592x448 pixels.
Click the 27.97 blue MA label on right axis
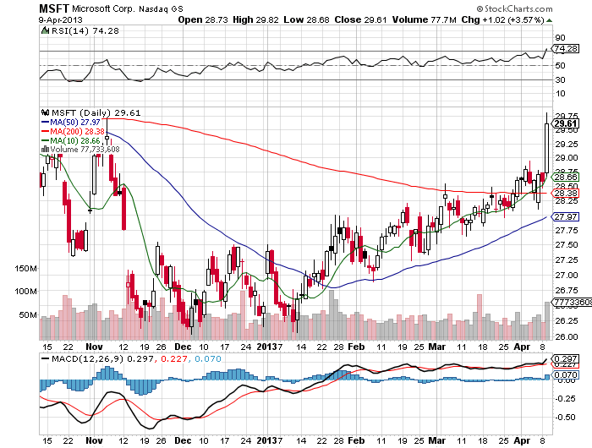(565, 217)
